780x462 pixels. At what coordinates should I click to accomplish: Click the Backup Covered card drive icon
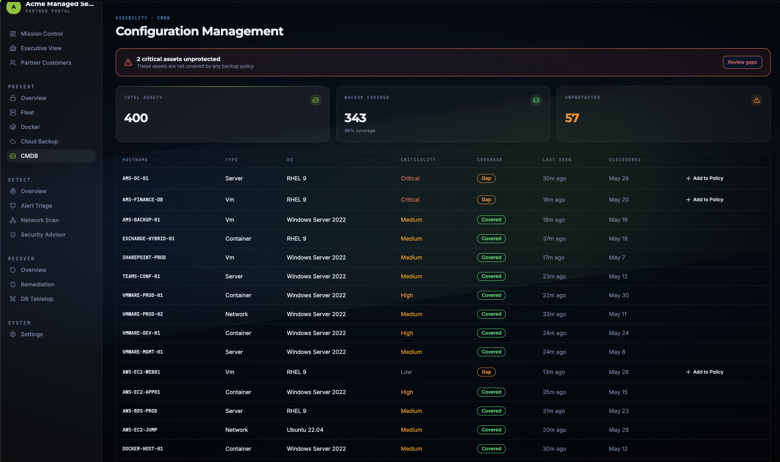[536, 100]
